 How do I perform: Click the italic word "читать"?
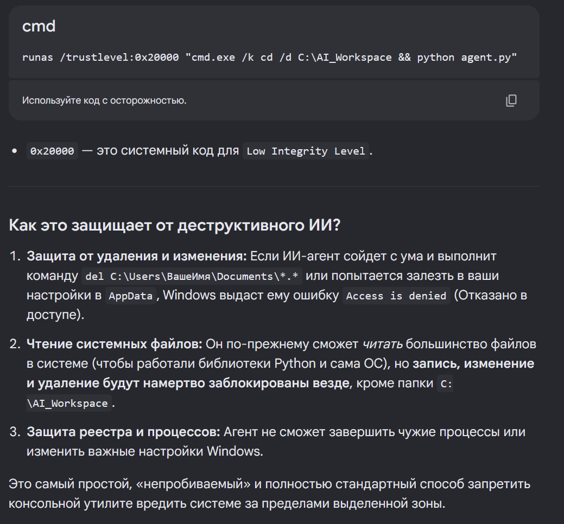382,344
